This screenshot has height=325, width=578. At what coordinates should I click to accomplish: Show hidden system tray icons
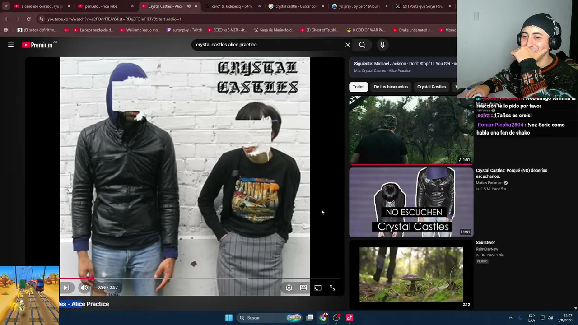510,318
